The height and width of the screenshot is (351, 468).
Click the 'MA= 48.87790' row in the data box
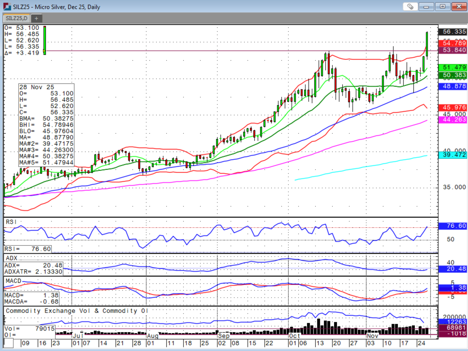pyautogui.click(x=46, y=138)
